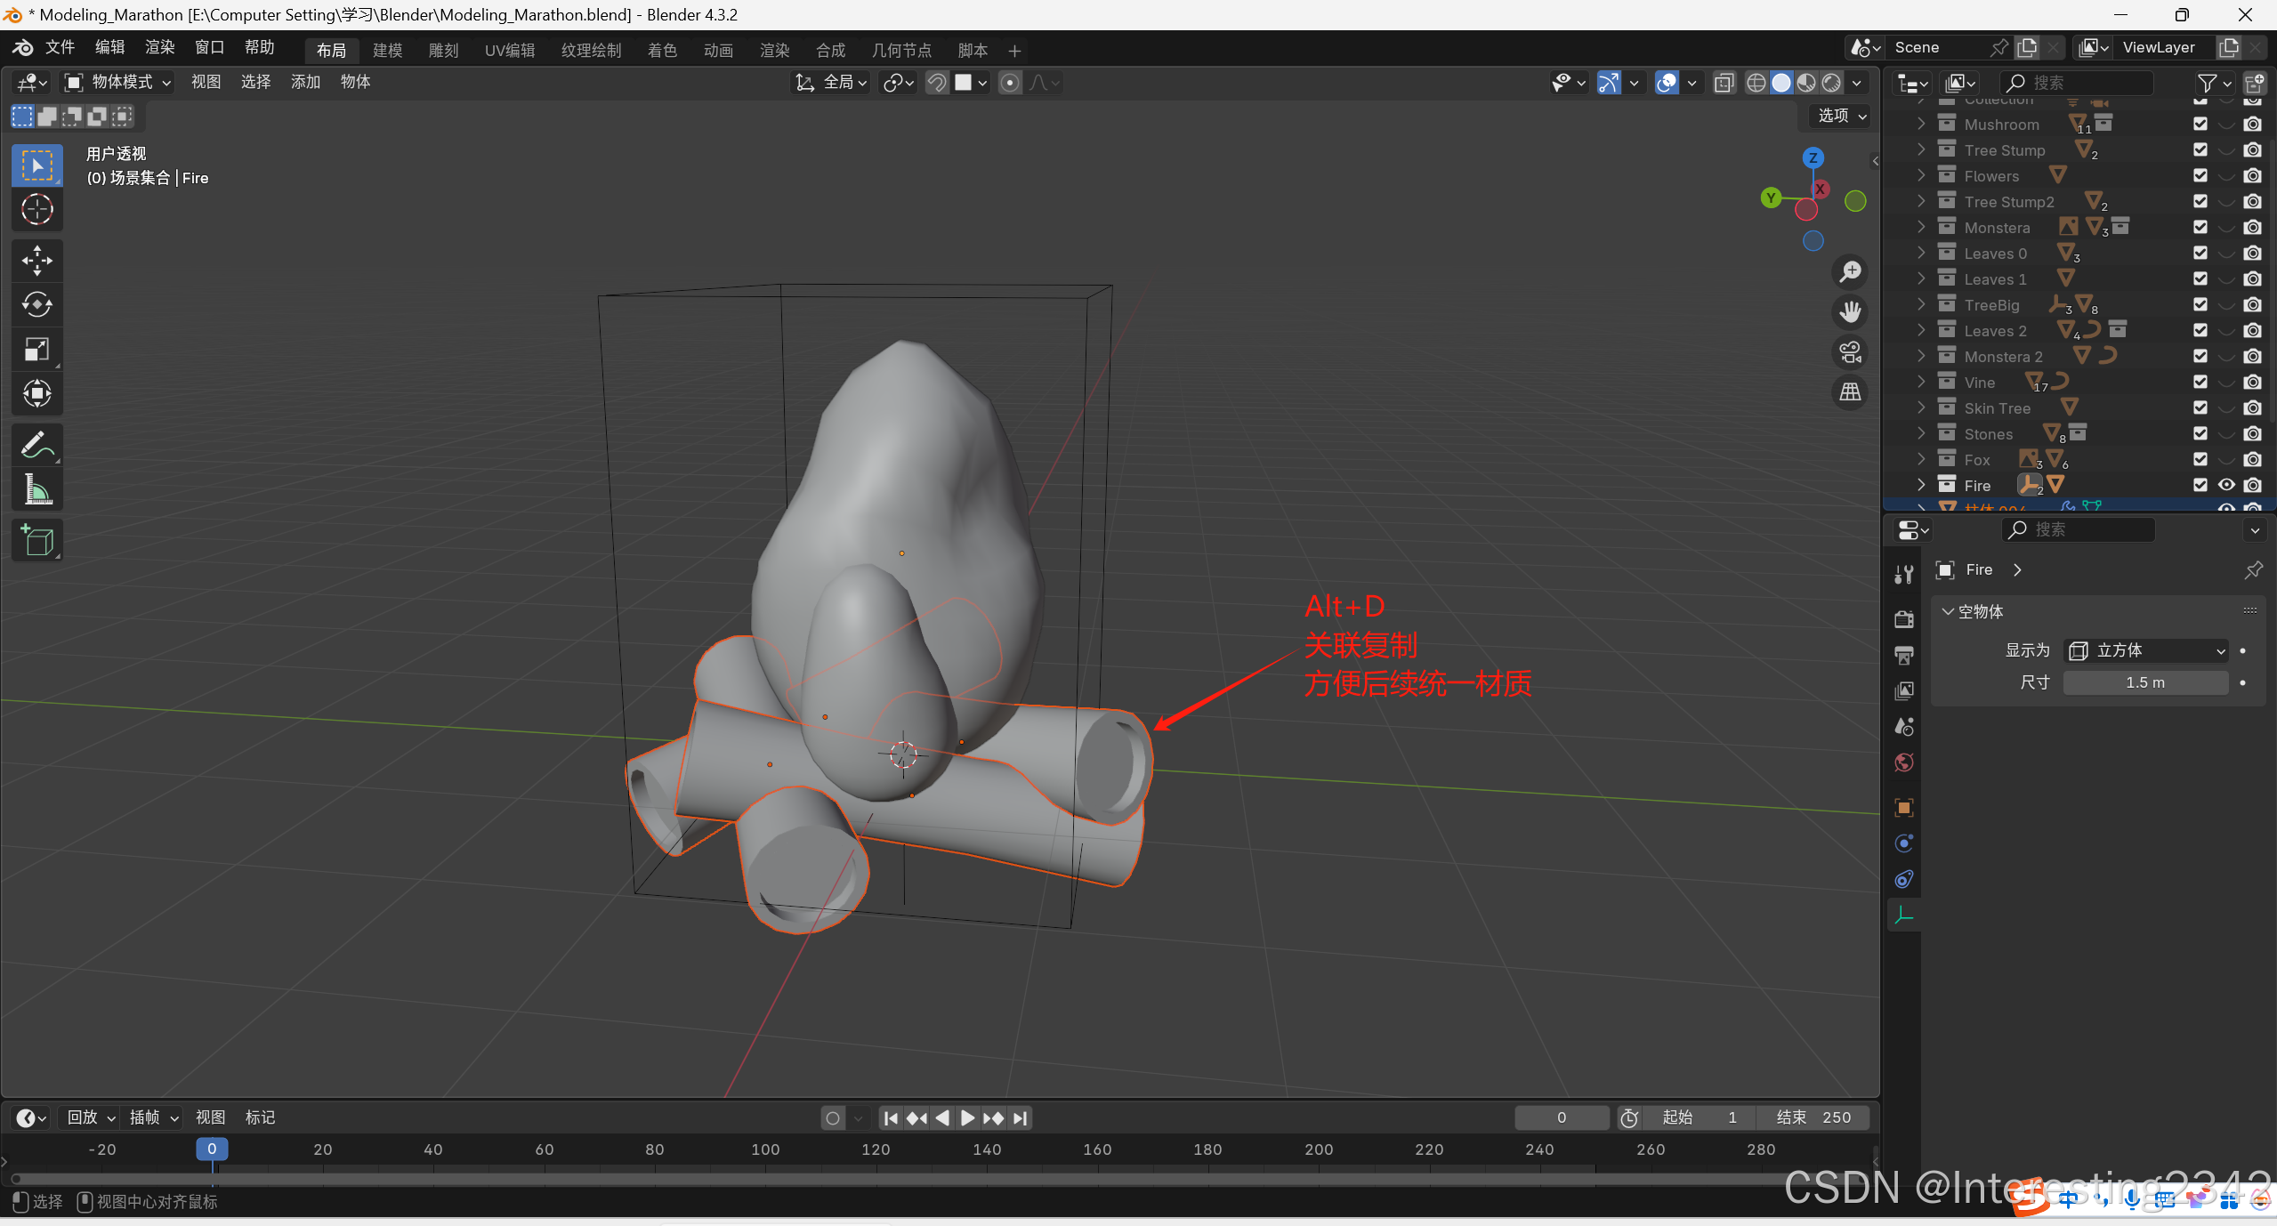Screen dimensions: 2277x1226
Task: Click the 选项 button in viewport
Action: (1841, 116)
